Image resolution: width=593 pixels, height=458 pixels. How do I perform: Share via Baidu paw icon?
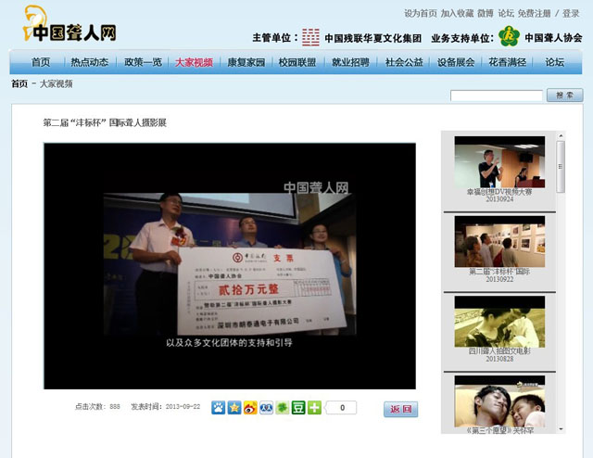point(219,408)
